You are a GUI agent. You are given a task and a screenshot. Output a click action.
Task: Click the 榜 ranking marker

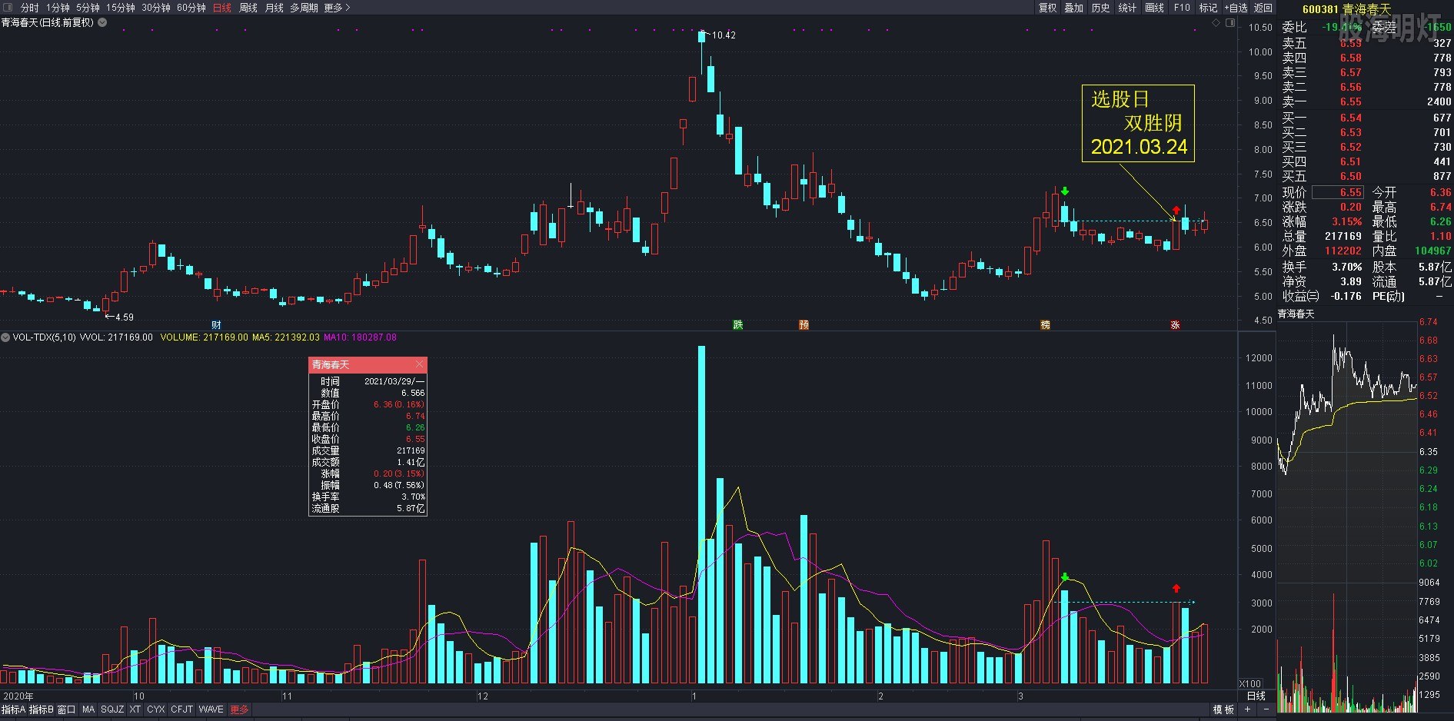pos(1045,325)
